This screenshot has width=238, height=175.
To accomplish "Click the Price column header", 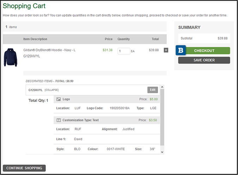I will [108, 39].
